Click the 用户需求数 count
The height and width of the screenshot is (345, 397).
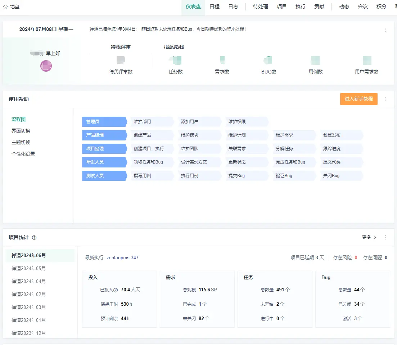[367, 60]
